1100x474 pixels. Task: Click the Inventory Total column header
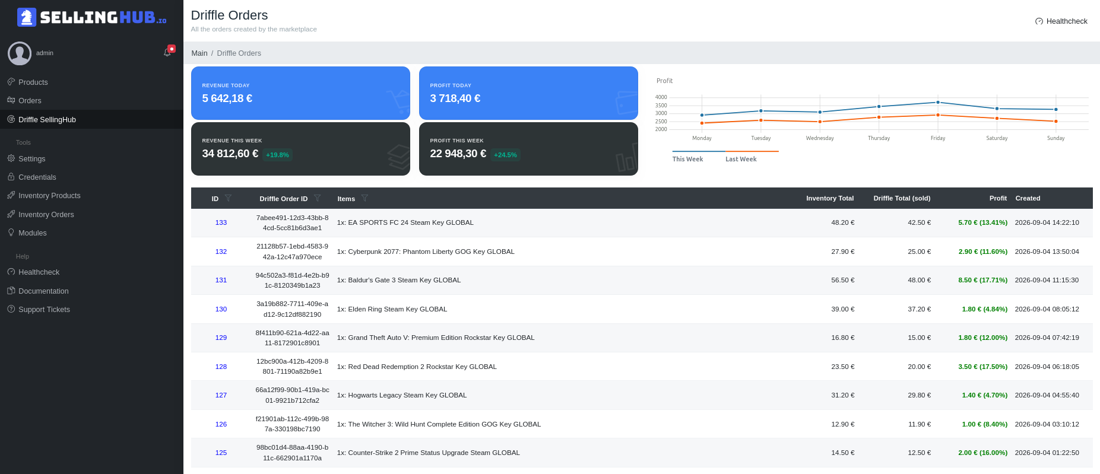click(830, 198)
